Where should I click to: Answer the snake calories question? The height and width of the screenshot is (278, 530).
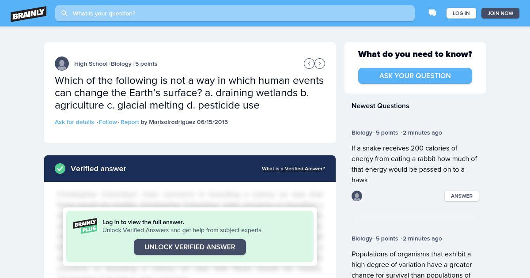point(462,196)
